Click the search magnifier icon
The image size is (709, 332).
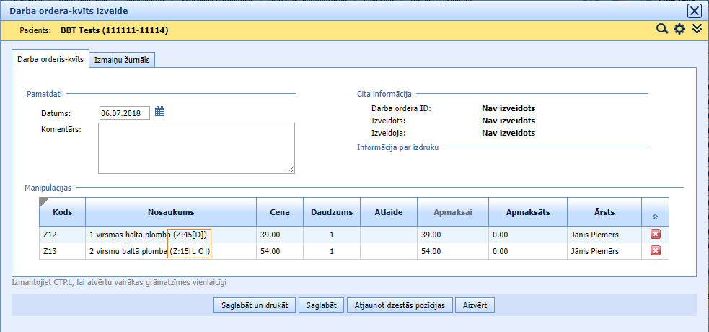tap(661, 30)
